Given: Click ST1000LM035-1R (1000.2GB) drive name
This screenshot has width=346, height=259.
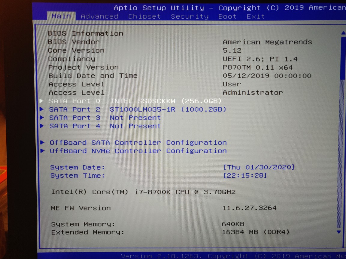Looking at the screenshot, I should click(168, 109).
